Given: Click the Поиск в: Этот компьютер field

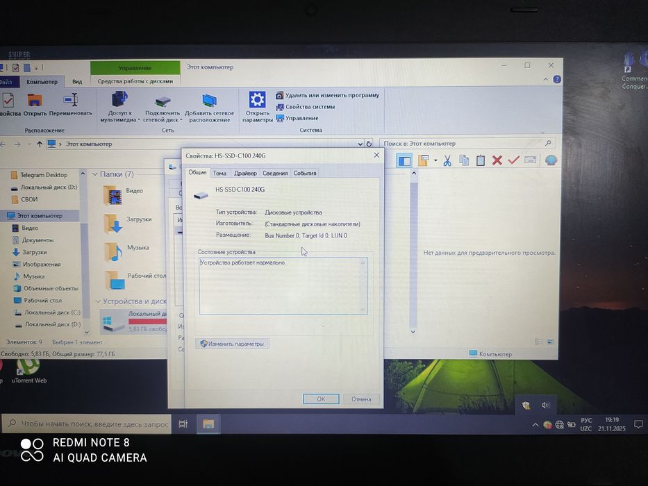Looking at the screenshot, I should [x=467, y=144].
